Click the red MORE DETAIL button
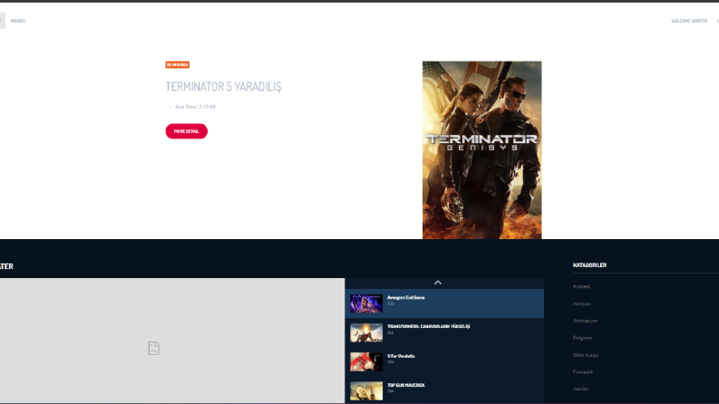This screenshot has width=719, height=404. (x=187, y=131)
